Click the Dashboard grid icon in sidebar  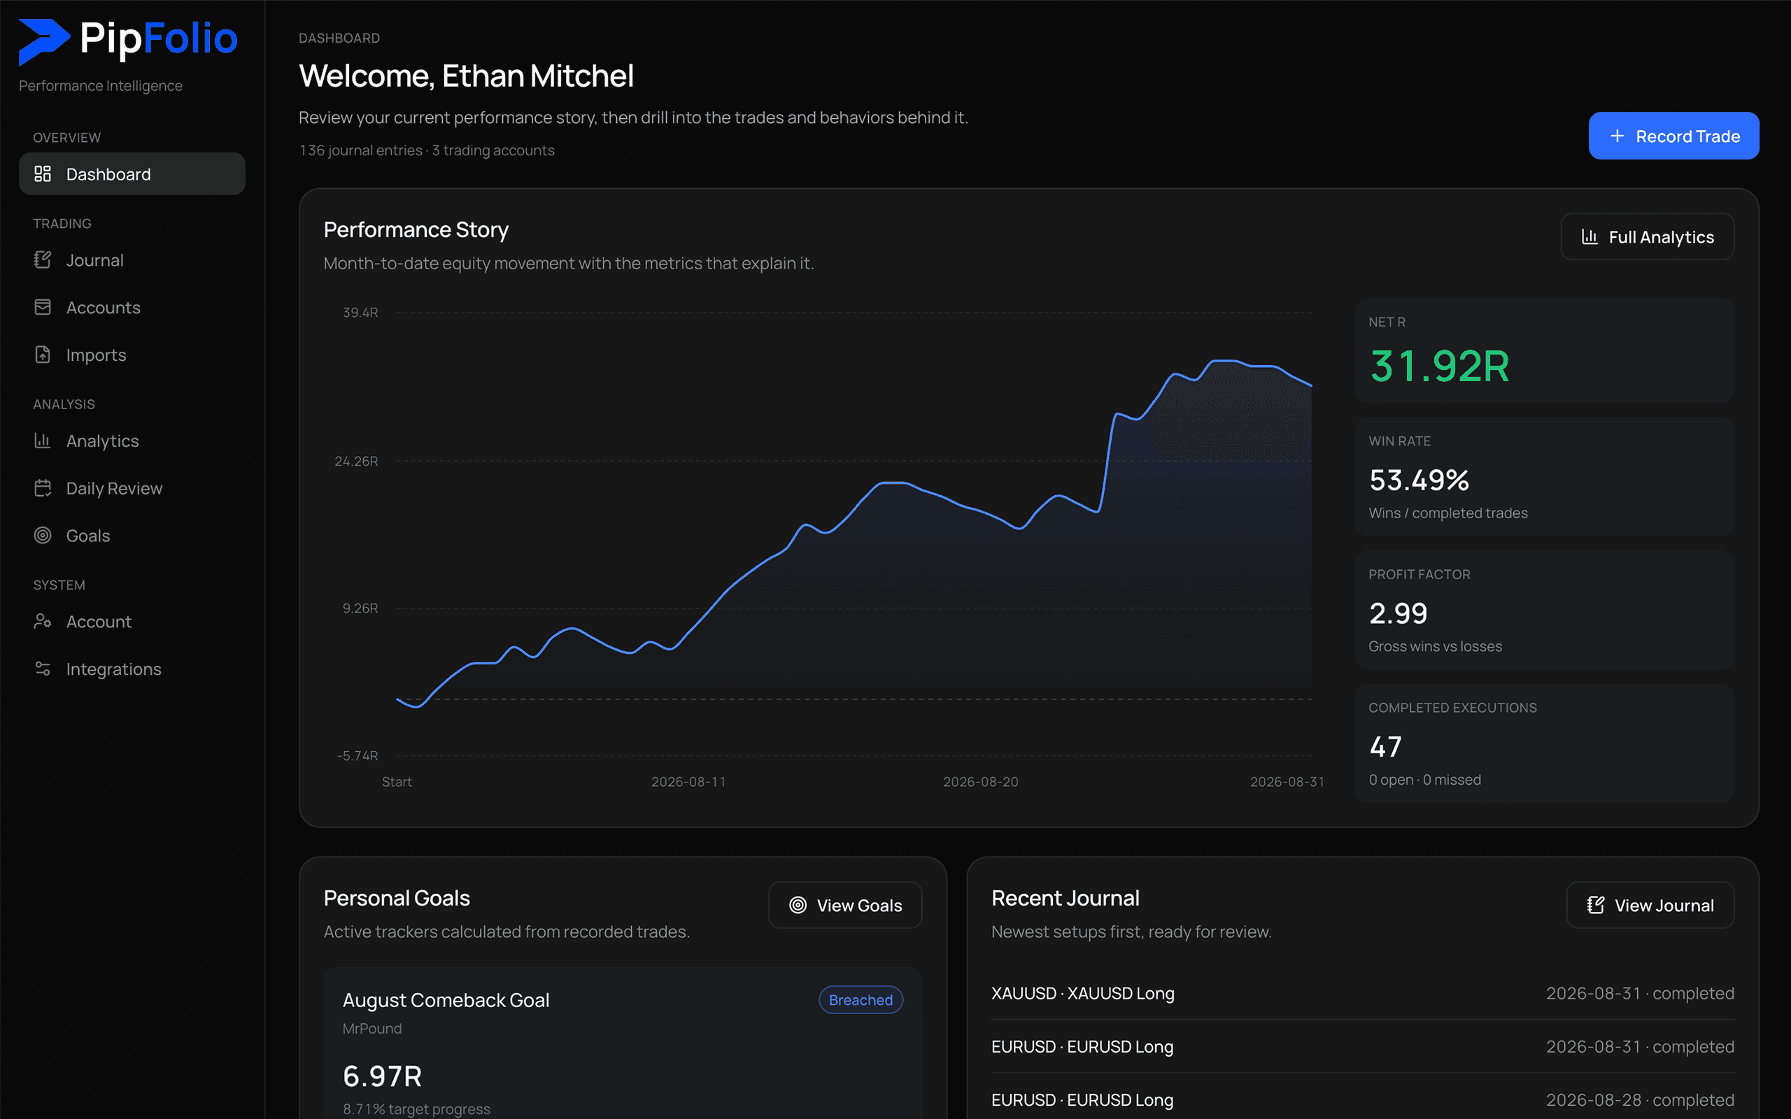click(x=43, y=174)
